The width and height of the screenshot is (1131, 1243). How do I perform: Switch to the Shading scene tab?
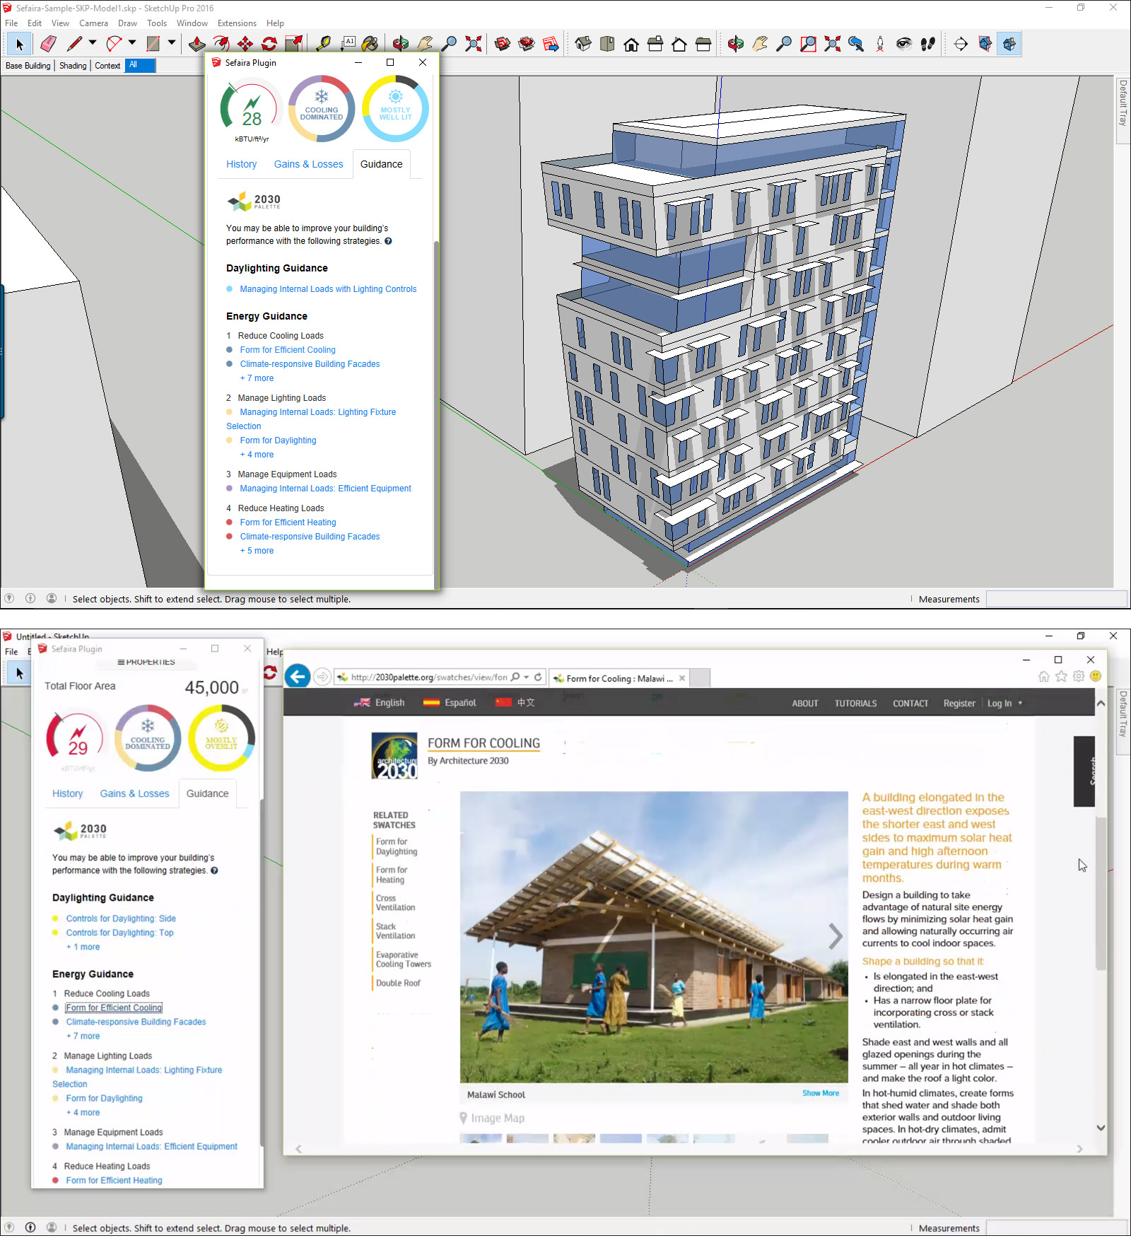(73, 65)
